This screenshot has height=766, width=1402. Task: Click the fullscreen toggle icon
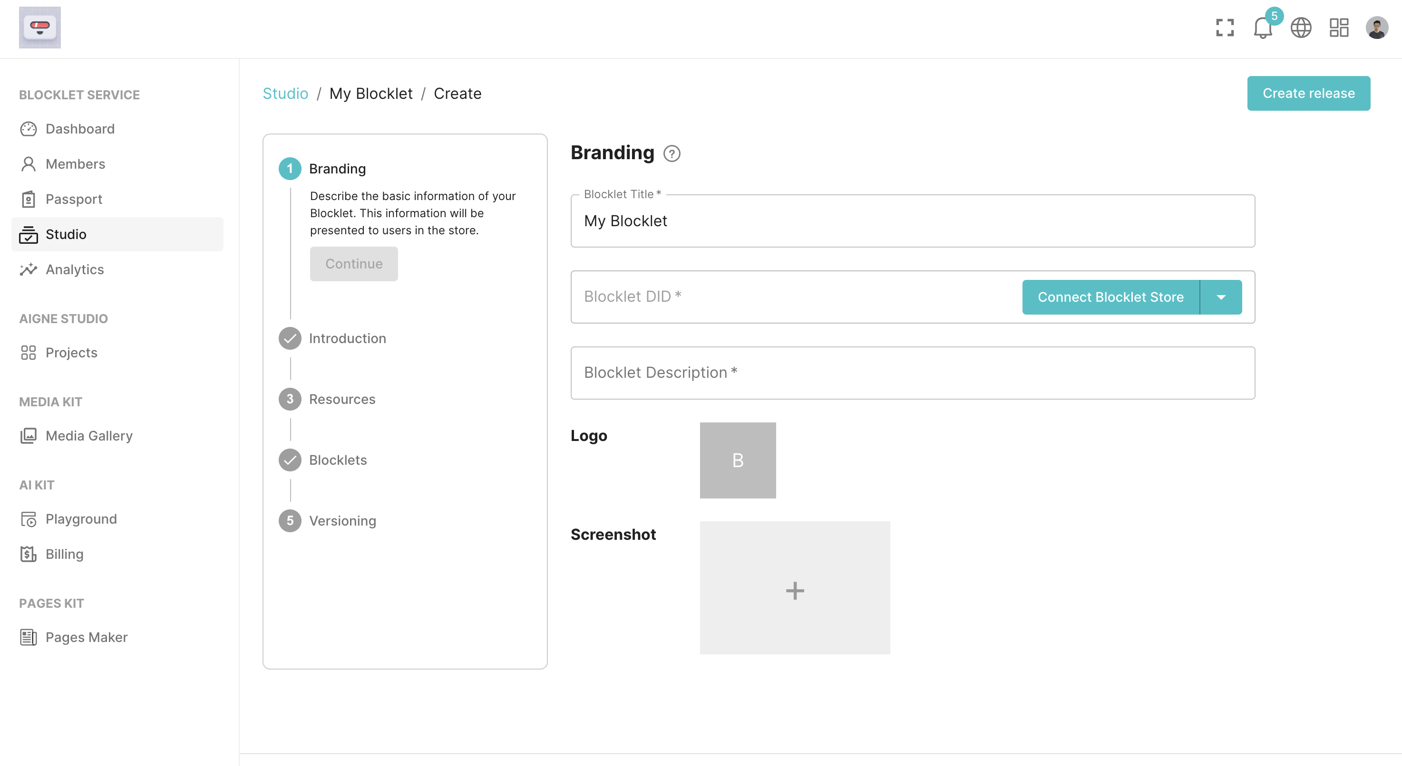click(1225, 28)
